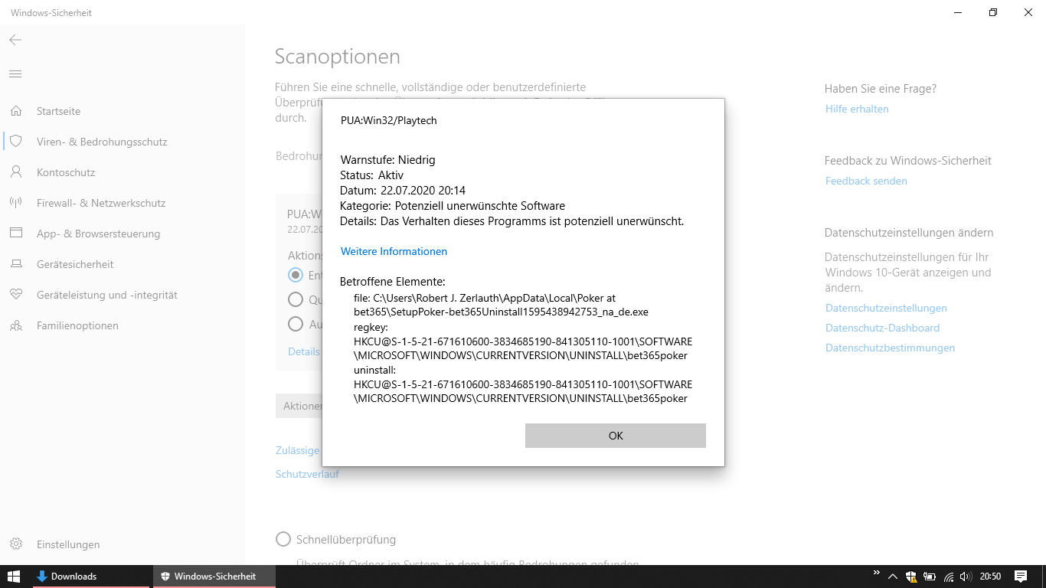Click the Schutzverlauf link

pyautogui.click(x=307, y=474)
